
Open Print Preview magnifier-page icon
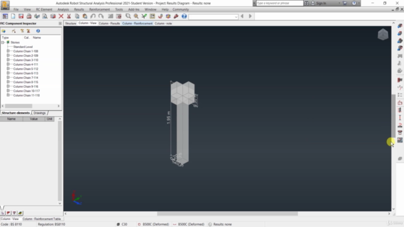45,16
